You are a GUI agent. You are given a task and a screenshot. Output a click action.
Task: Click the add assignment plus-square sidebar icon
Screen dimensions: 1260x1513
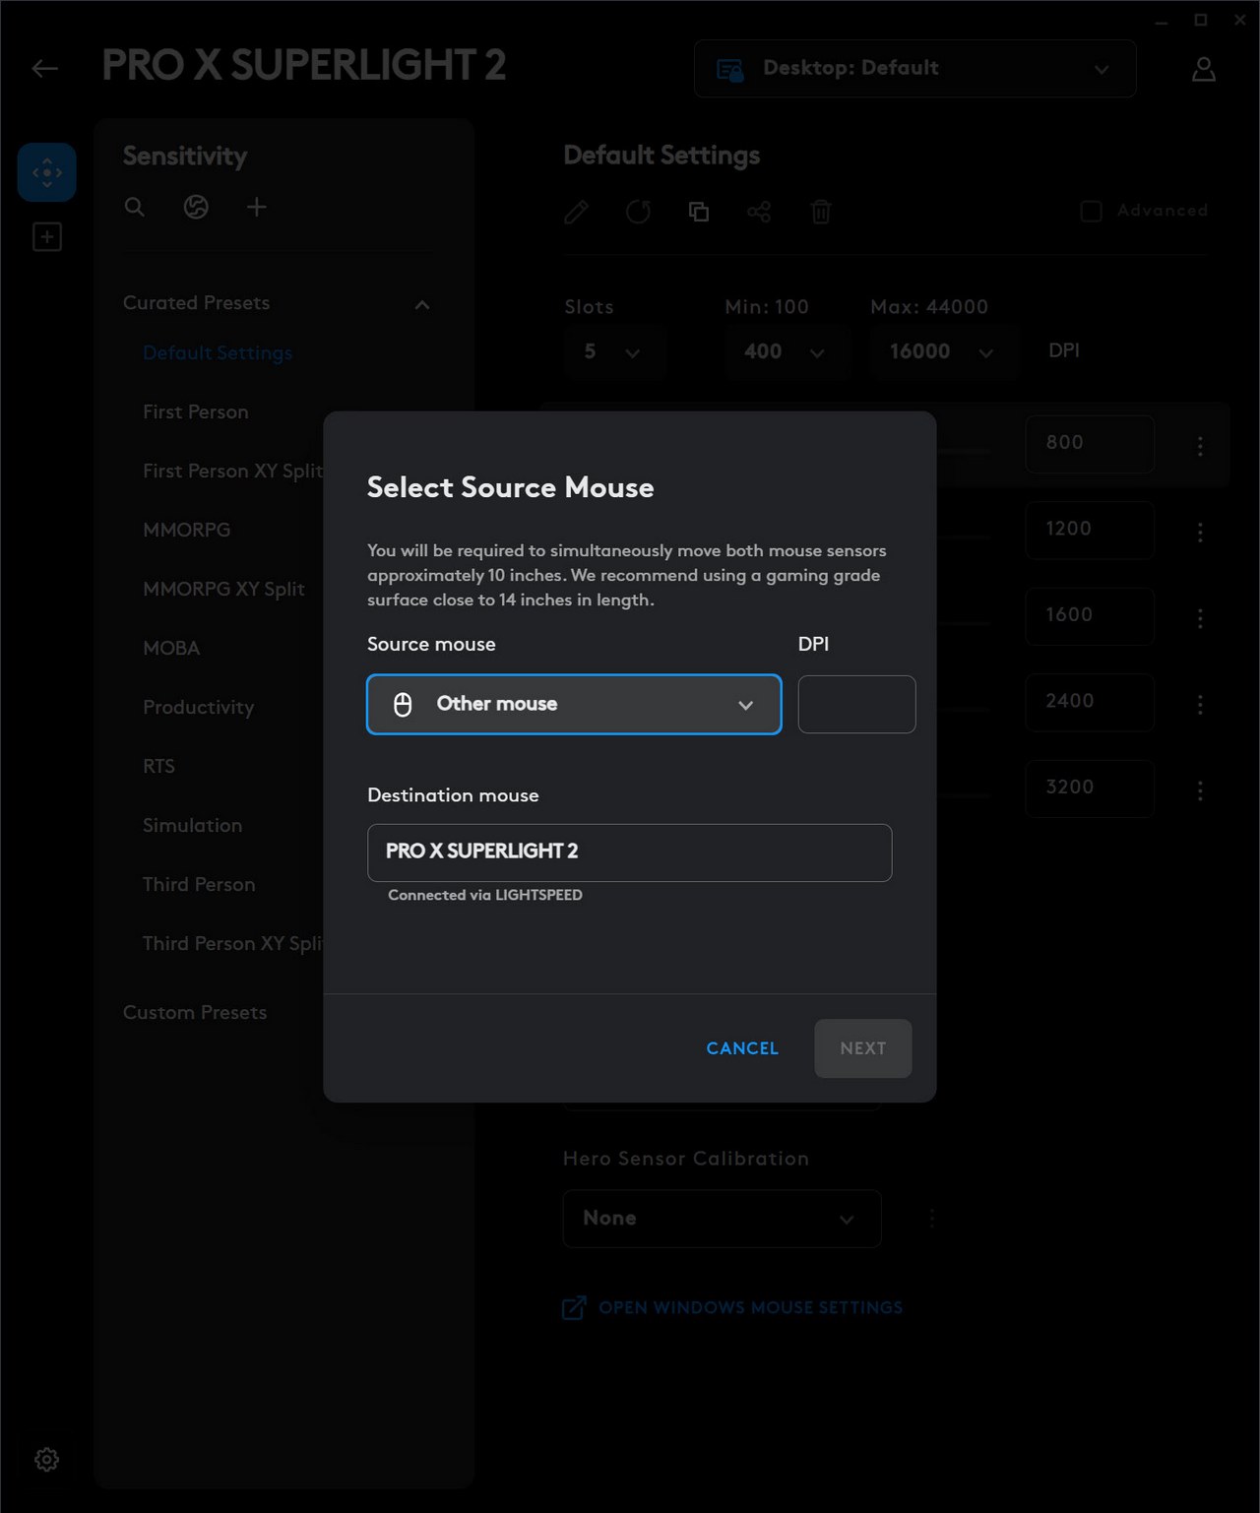pyautogui.click(x=46, y=236)
